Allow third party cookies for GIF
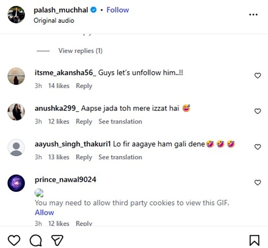Viewport: 268px width, 248px height. tap(44, 213)
